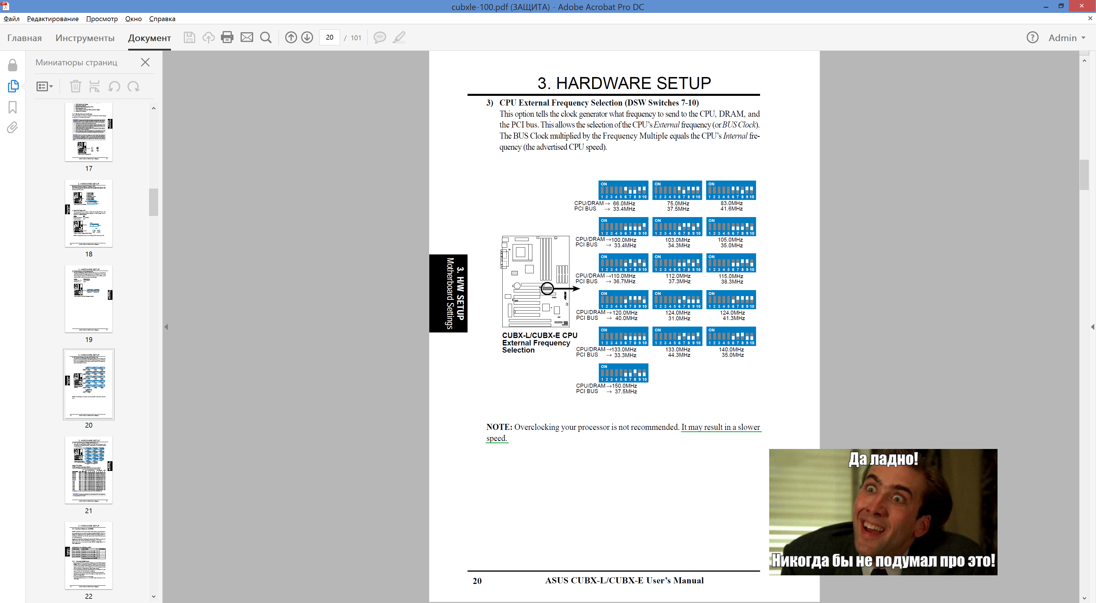
Task: Close the Миниатюры страниц panel
Action: click(x=145, y=62)
